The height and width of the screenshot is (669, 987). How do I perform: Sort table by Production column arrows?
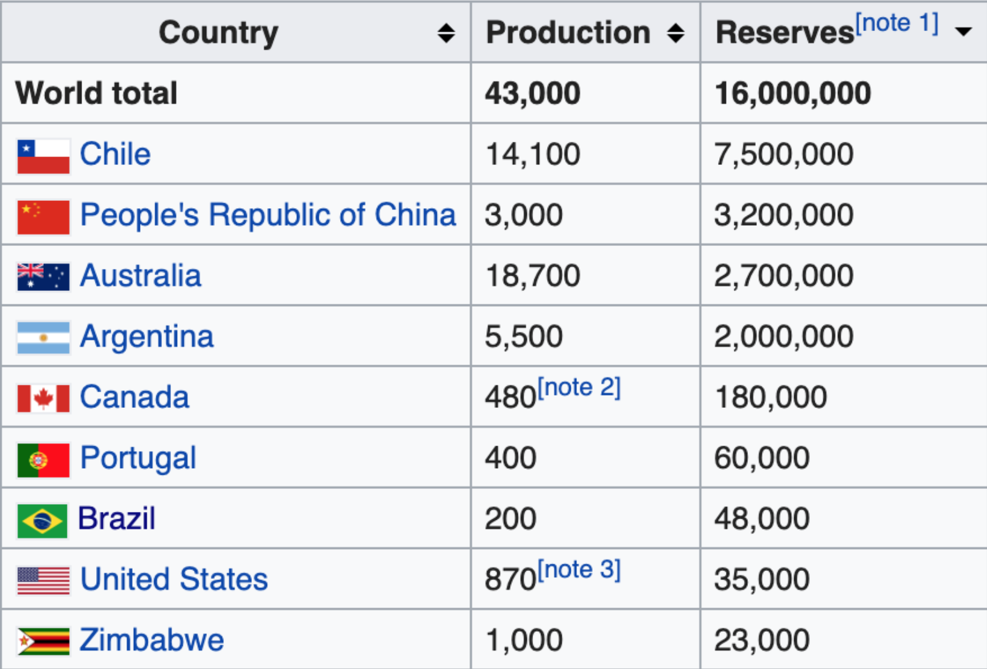675,33
